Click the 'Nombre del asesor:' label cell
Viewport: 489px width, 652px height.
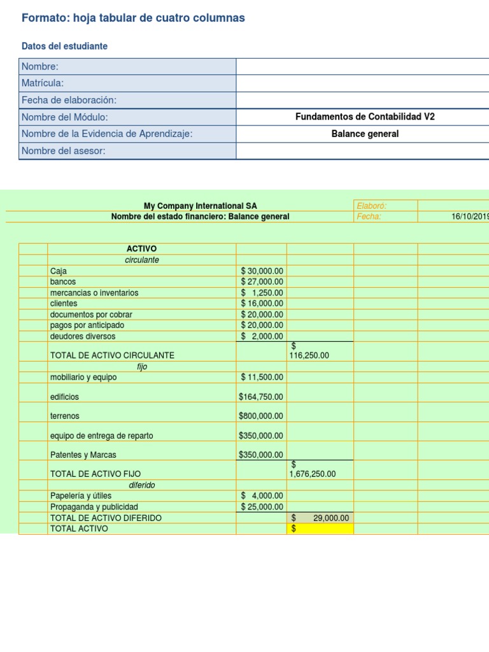click(127, 151)
